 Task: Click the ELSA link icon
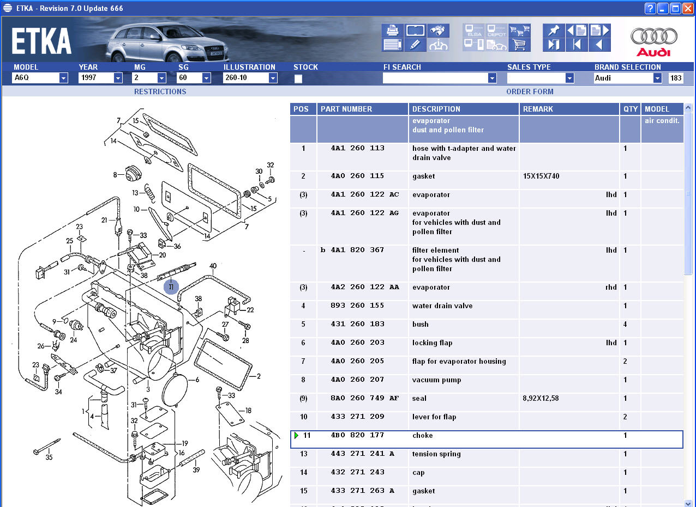coord(473,30)
